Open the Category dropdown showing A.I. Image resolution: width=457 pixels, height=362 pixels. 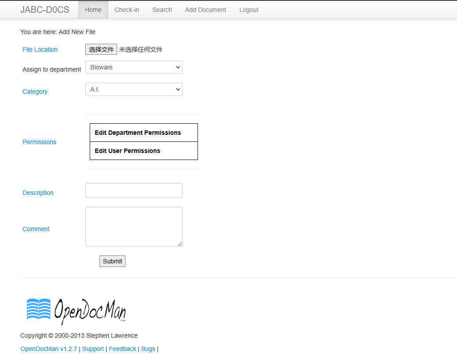133,89
